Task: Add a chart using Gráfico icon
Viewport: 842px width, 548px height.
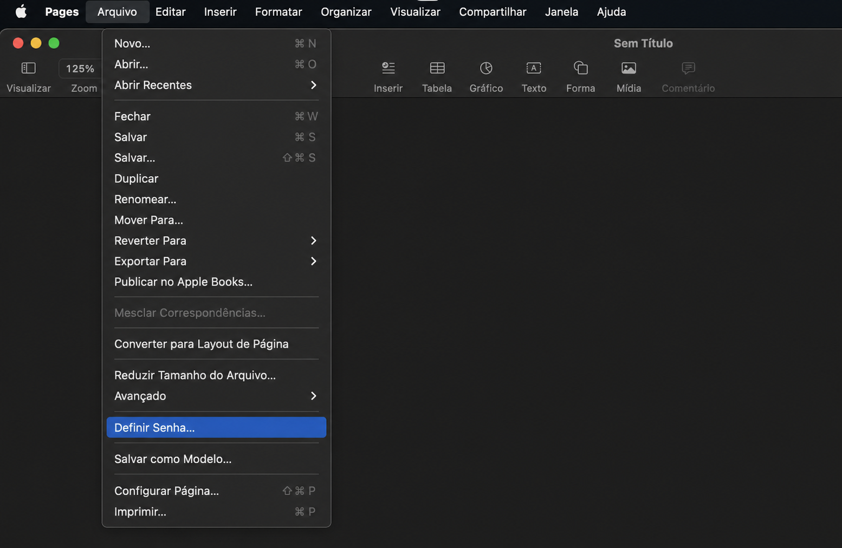Action: pyautogui.click(x=486, y=68)
